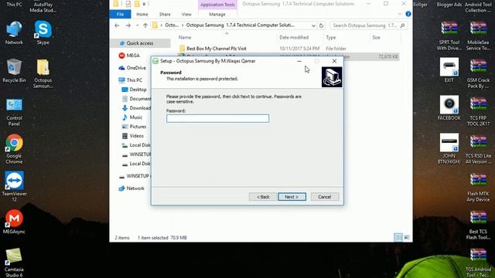495x278 pixels.
Task: Open recent locations dropdown arrow
Action: (x=138, y=25)
